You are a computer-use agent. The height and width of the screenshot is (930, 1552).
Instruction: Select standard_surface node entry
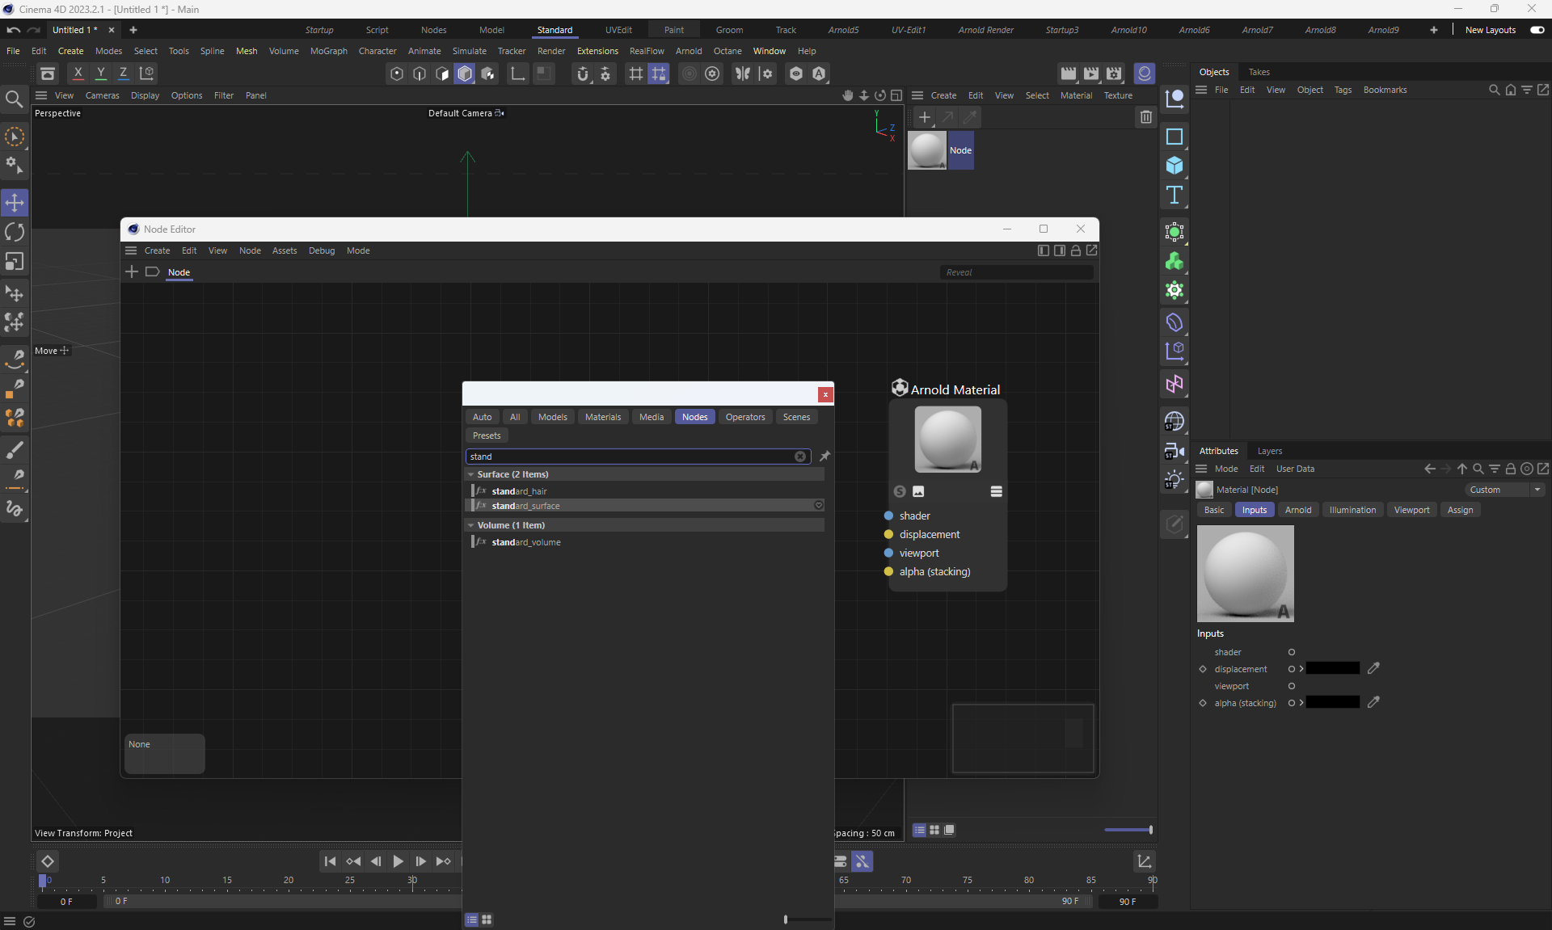(525, 506)
